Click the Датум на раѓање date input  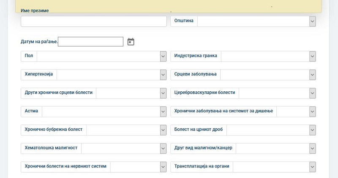click(x=90, y=42)
